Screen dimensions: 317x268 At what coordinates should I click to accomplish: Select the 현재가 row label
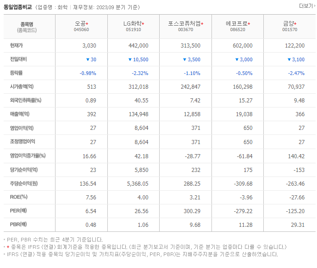[x=17, y=45]
